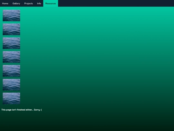
Task: Select the Info menu item
Action: click(39, 4)
